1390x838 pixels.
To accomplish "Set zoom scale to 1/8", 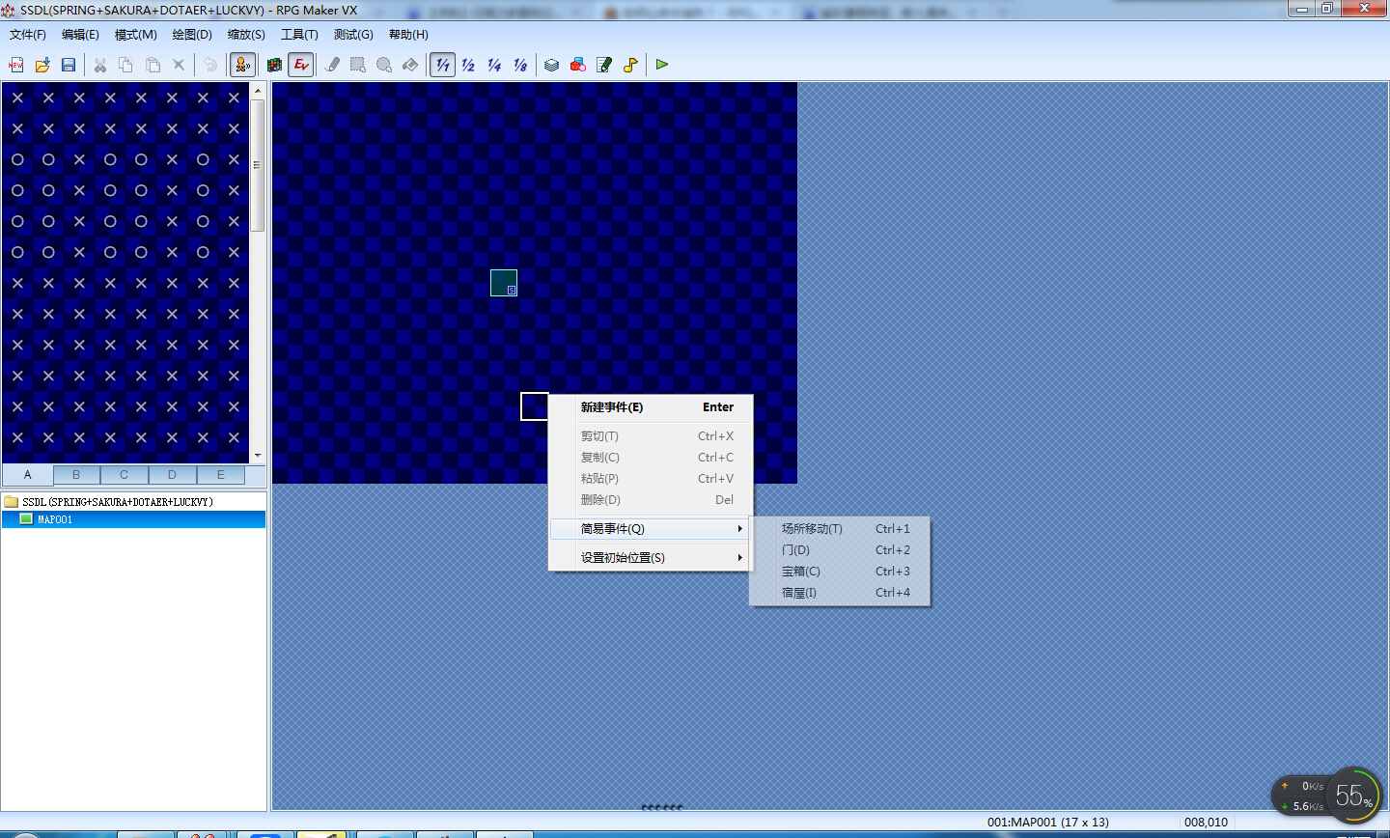I will tap(520, 65).
